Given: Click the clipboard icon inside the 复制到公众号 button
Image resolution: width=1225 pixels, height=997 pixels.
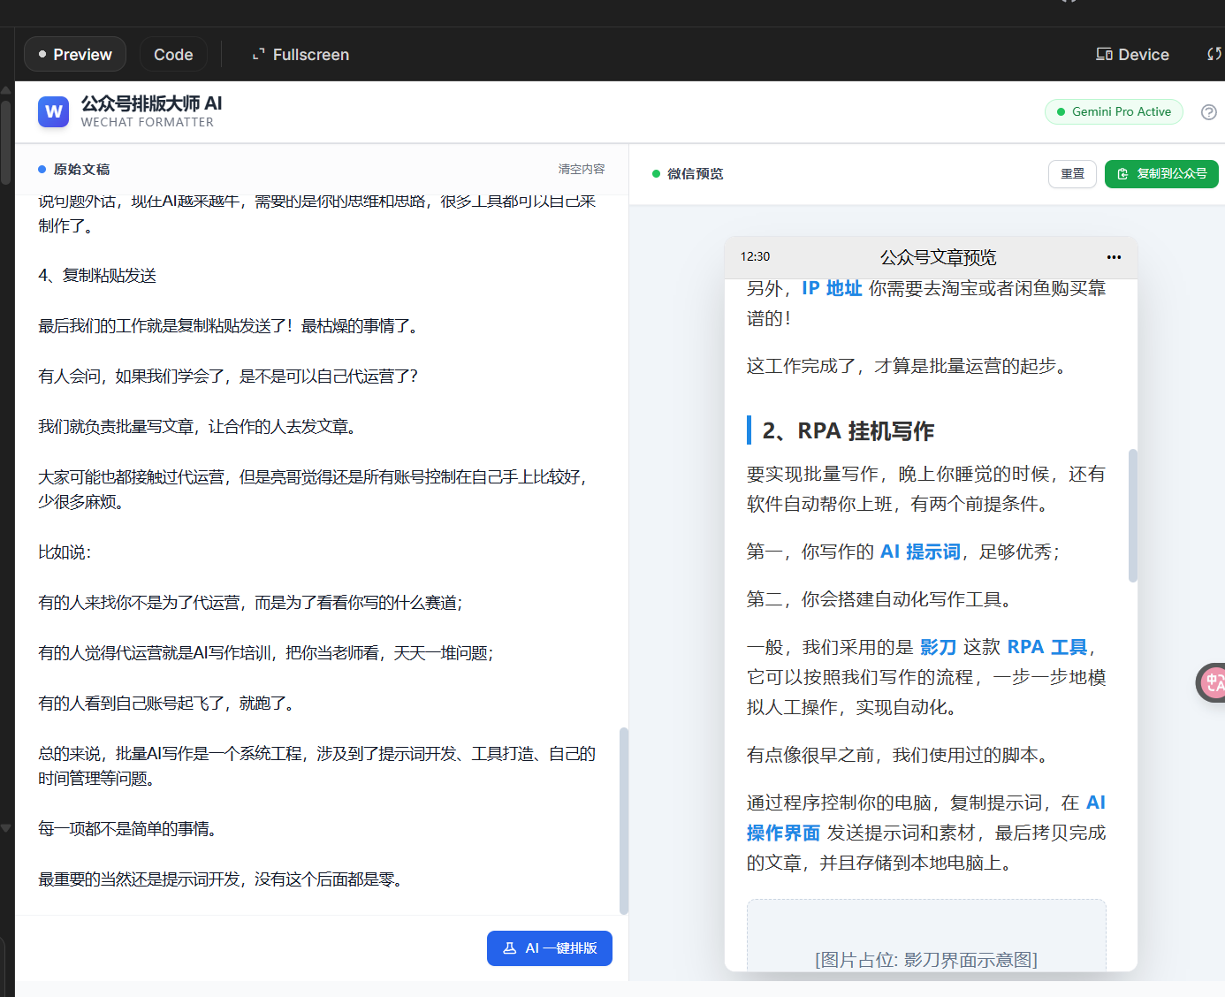Looking at the screenshot, I should point(1123,174).
